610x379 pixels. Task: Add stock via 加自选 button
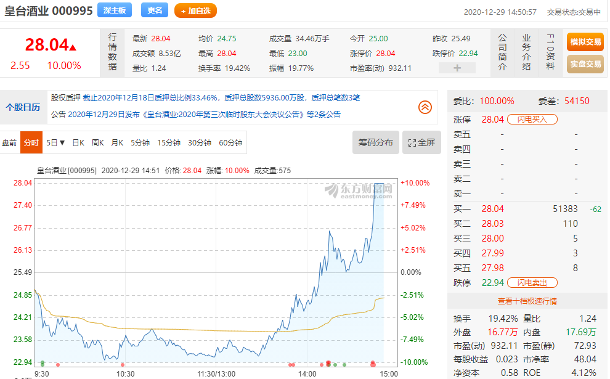(x=195, y=11)
